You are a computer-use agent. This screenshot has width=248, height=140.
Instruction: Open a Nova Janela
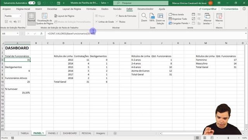coord(176,14)
